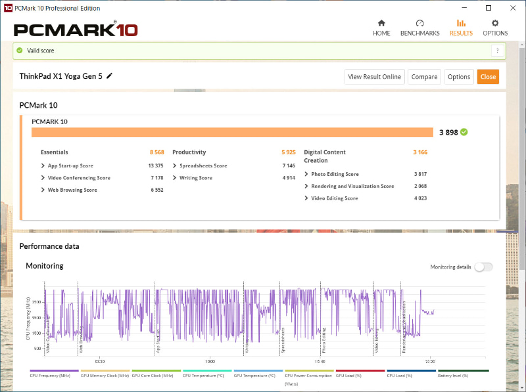Open the Compare dialog
Image resolution: width=526 pixels, height=392 pixels.
(x=424, y=76)
